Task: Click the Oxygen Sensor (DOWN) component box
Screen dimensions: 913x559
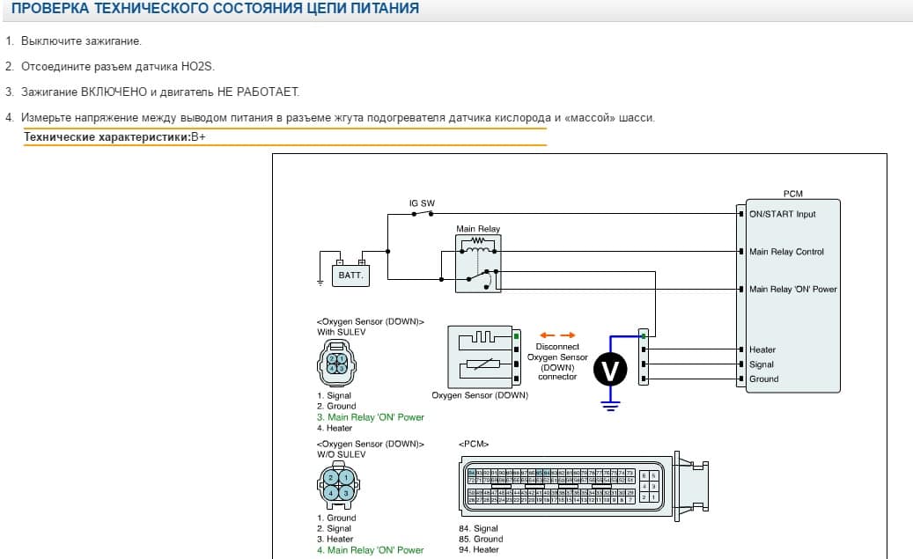Action: tap(480, 357)
